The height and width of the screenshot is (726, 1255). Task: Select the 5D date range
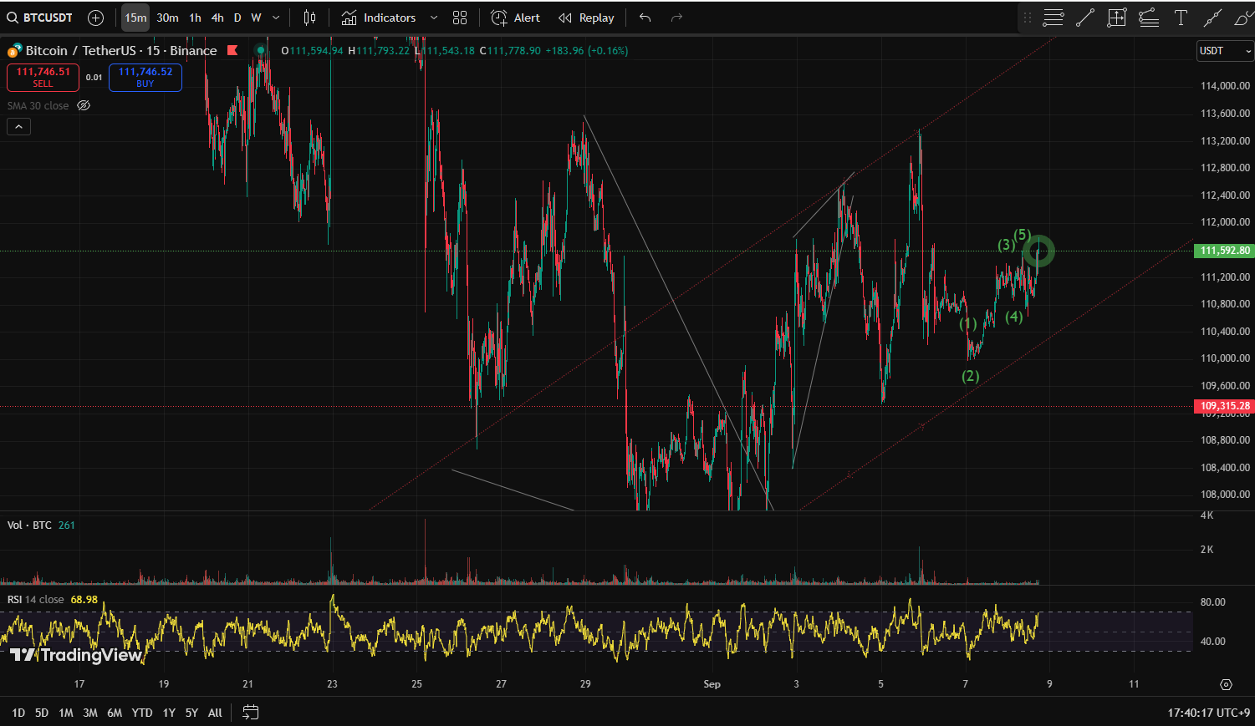(x=42, y=713)
